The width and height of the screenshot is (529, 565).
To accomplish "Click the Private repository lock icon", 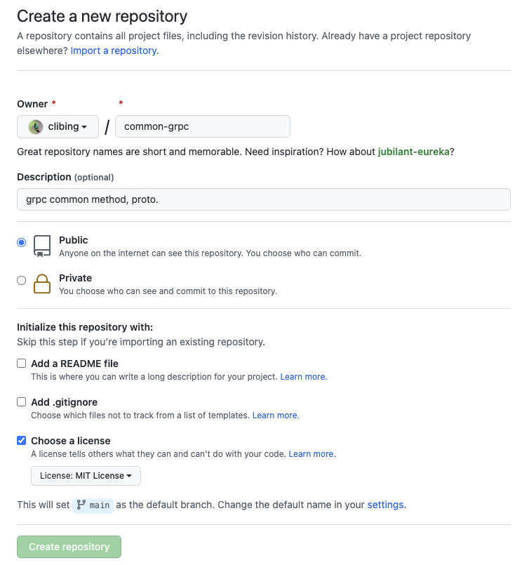I will (43, 284).
